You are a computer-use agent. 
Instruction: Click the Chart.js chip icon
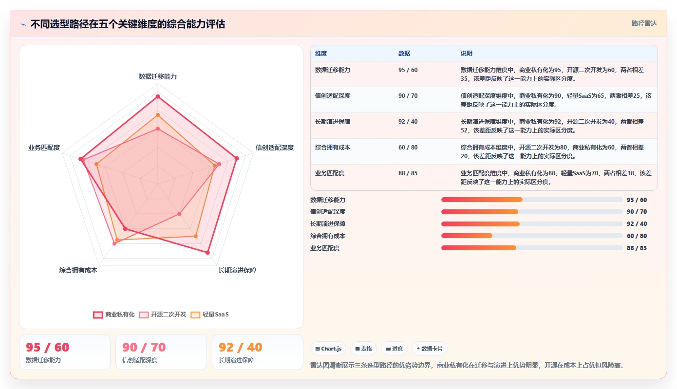pyautogui.click(x=318, y=349)
